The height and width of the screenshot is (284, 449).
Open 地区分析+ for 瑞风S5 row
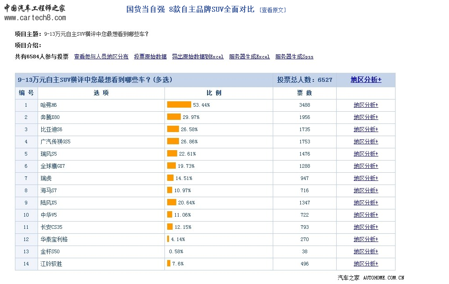(x=366, y=154)
